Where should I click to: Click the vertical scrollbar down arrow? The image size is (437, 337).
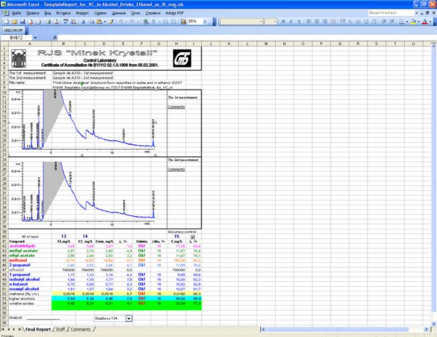(x=434, y=324)
